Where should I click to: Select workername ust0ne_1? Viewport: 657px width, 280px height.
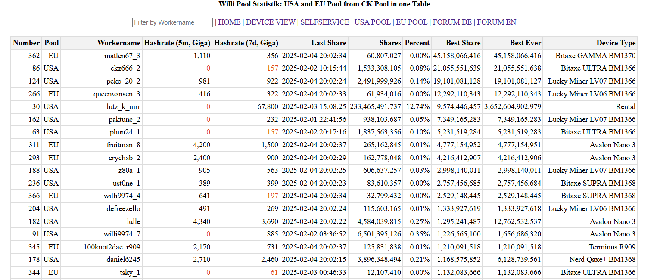point(126,183)
